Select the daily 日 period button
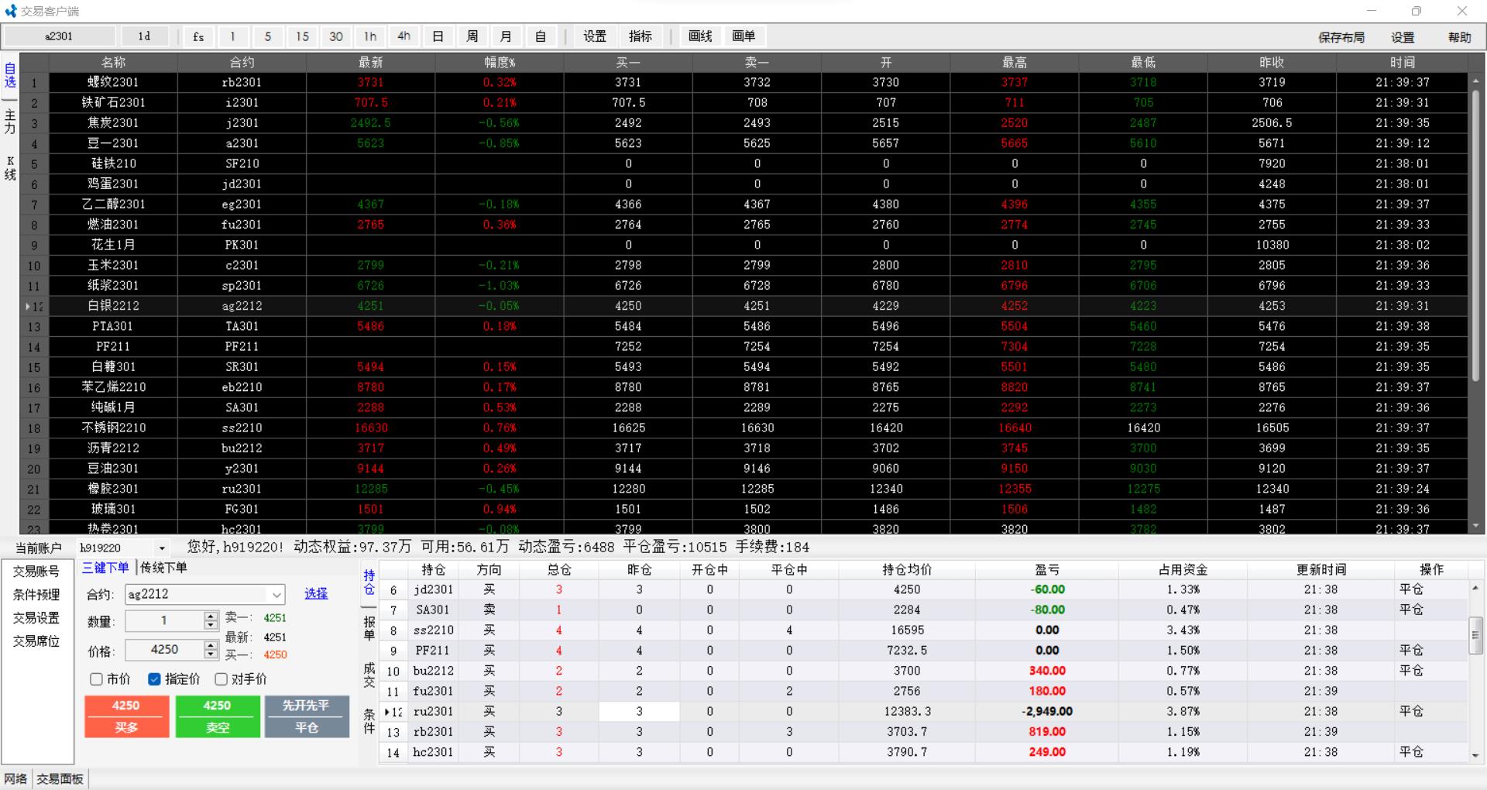Screen dimensions: 1487x790 pos(438,36)
